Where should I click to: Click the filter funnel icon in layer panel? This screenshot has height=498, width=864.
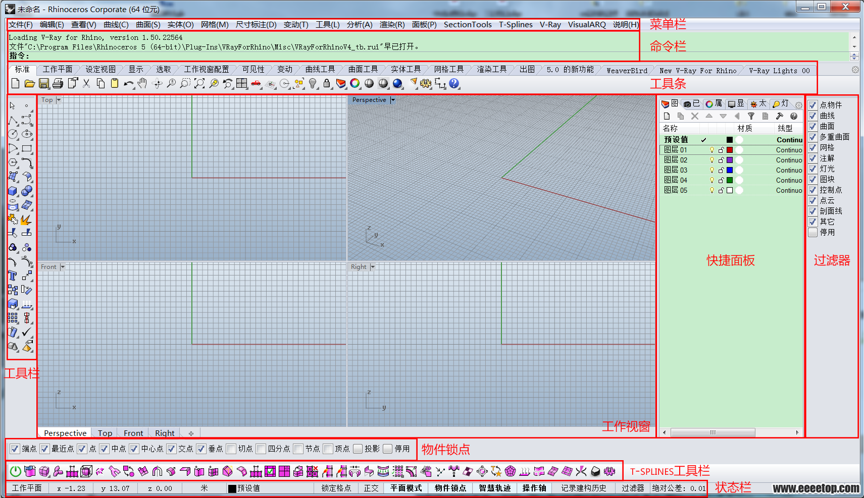[751, 116]
